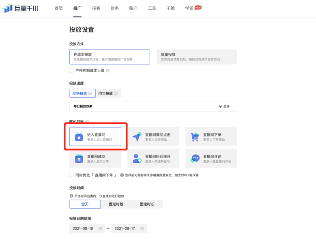Viewport: 316px width, 239px height.
Task: Click the 投放速度 section label
Action: tap(76, 83)
